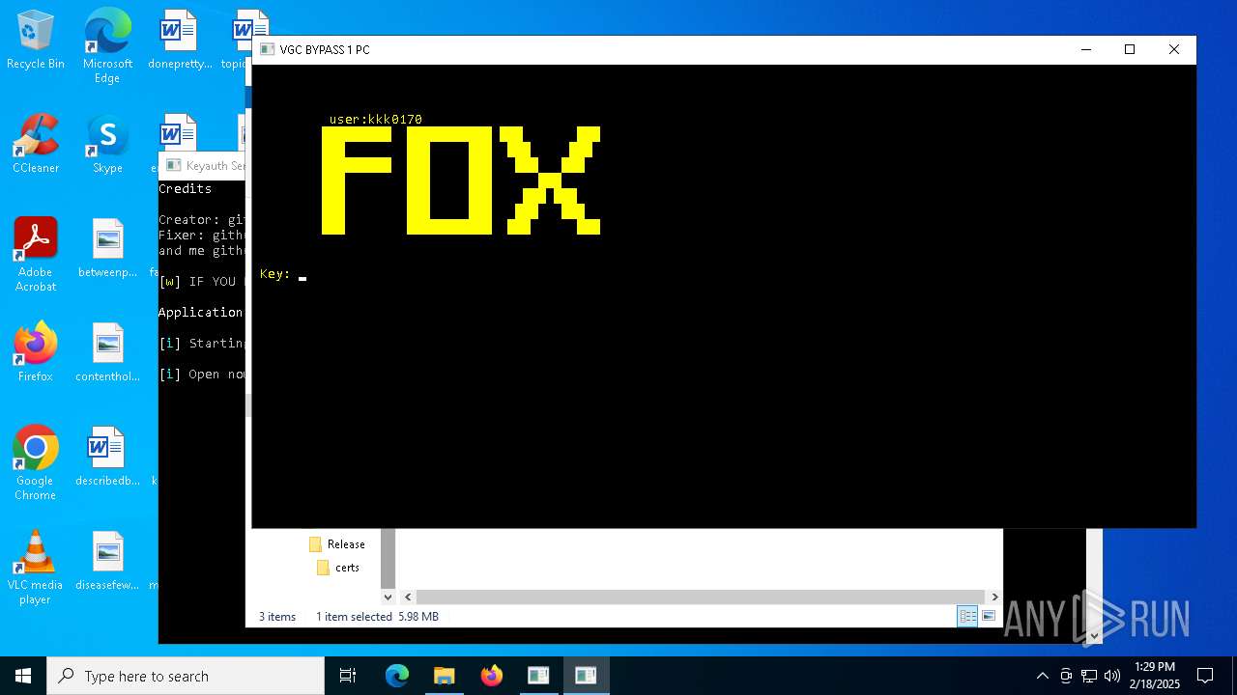The image size is (1237, 695).
Task: Open the Windows Start menu
Action: click(x=23, y=676)
